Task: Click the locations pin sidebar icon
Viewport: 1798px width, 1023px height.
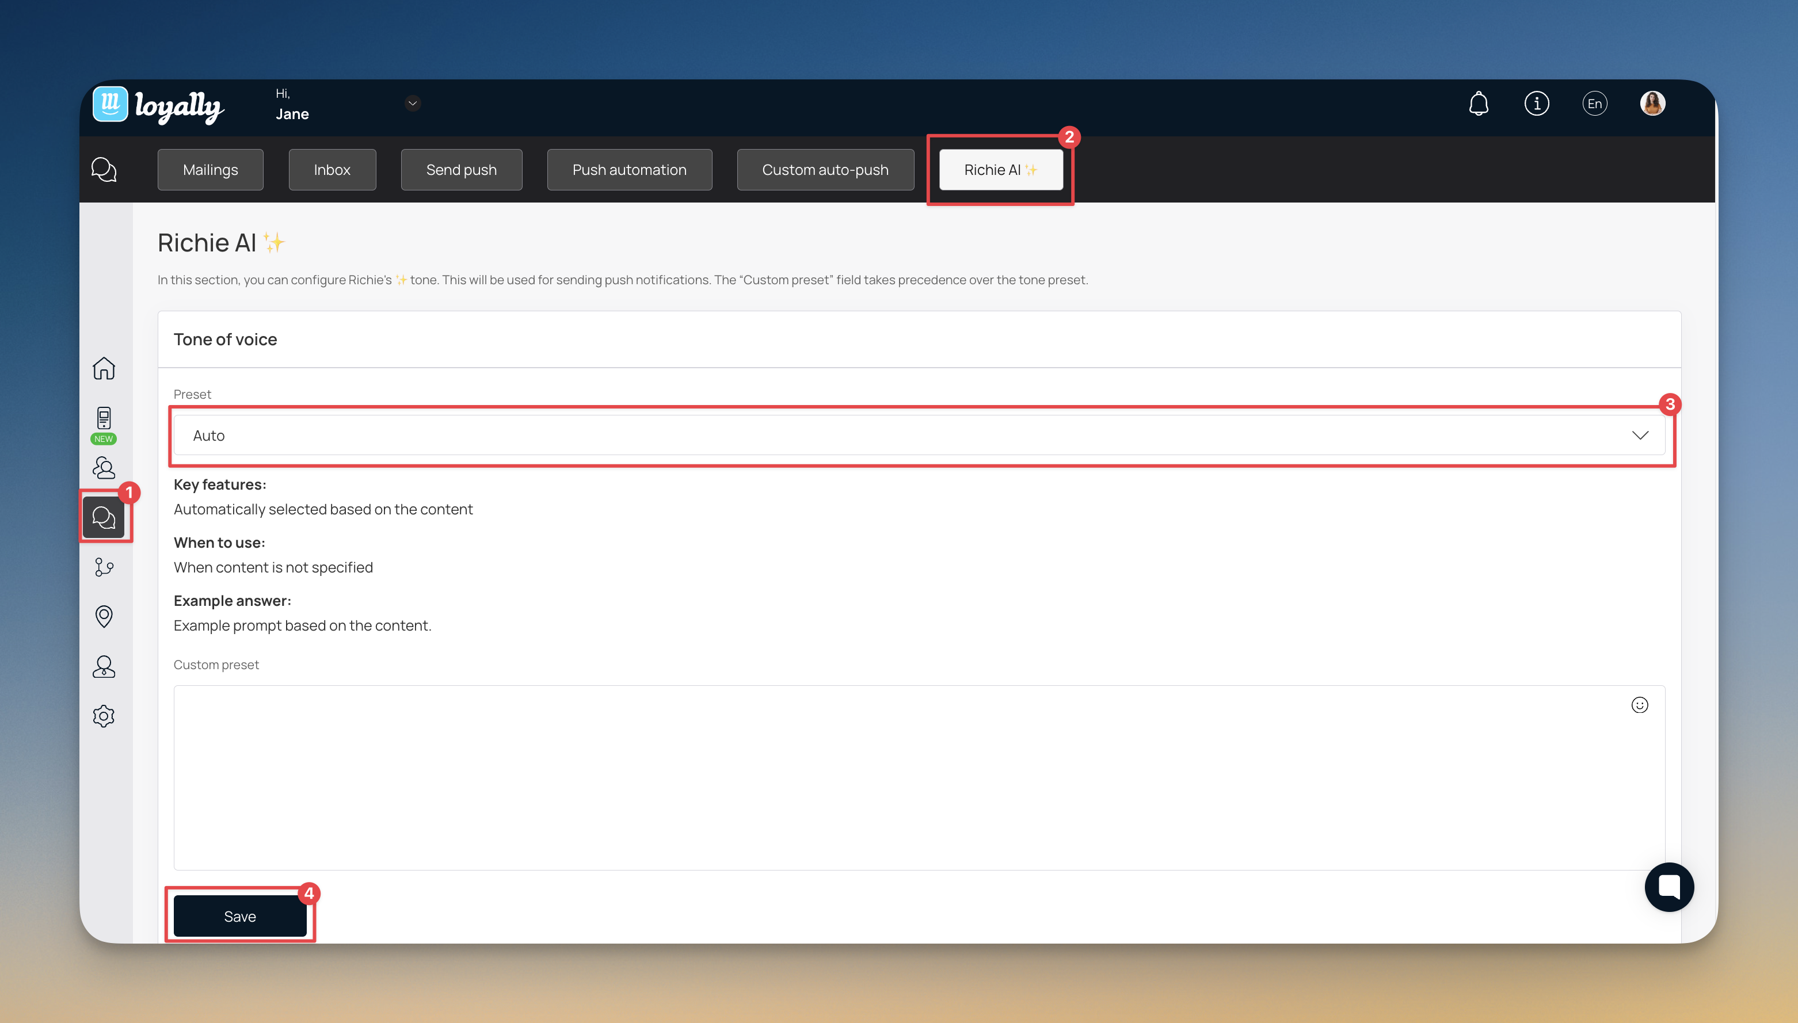Action: point(103,616)
